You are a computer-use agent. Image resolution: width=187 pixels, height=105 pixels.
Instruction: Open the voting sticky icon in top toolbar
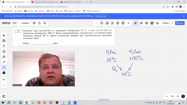click(107, 23)
